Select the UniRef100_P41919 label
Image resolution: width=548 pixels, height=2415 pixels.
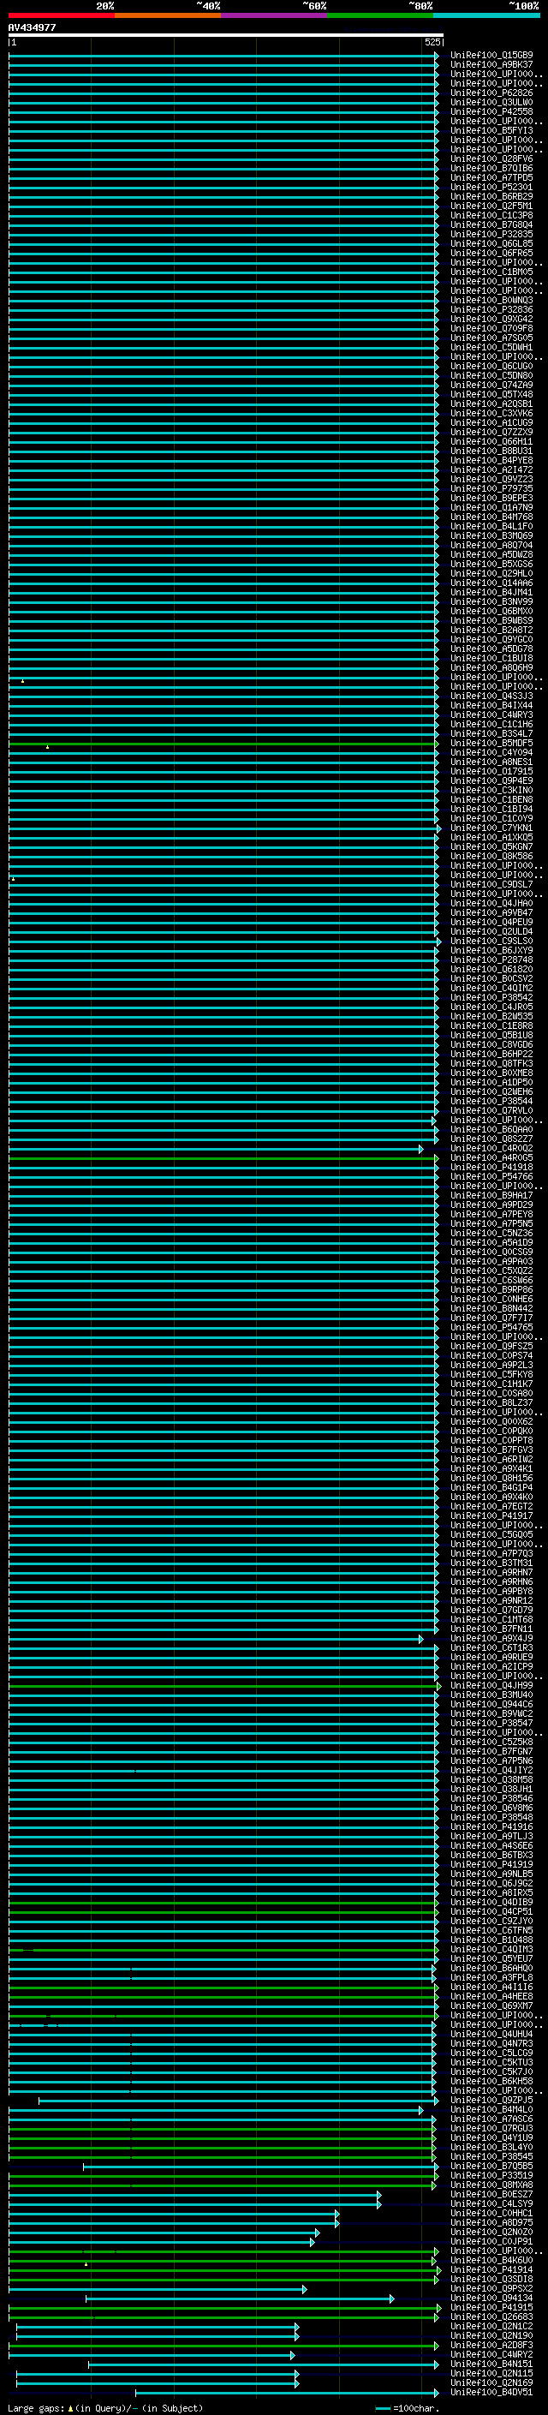point(491,1865)
